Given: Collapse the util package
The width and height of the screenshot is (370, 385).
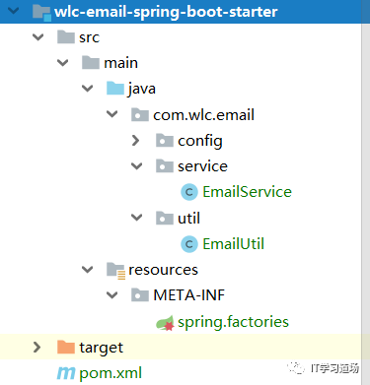Looking at the screenshot, I should click(136, 218).
